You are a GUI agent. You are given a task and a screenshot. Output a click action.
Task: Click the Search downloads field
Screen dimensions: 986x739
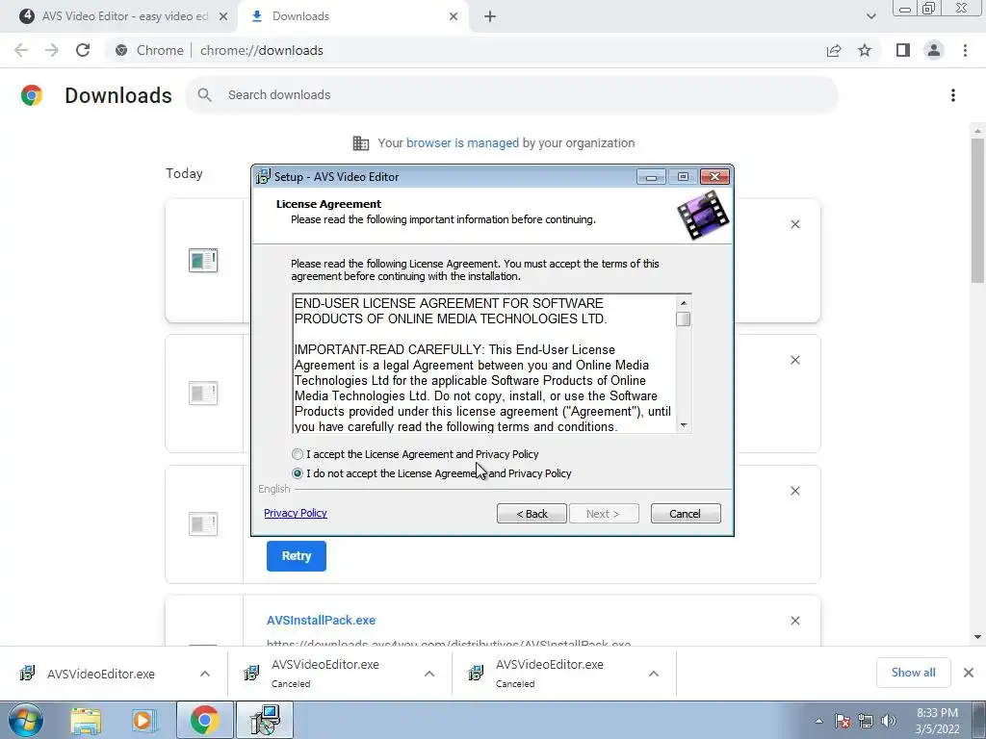point(512,95)
